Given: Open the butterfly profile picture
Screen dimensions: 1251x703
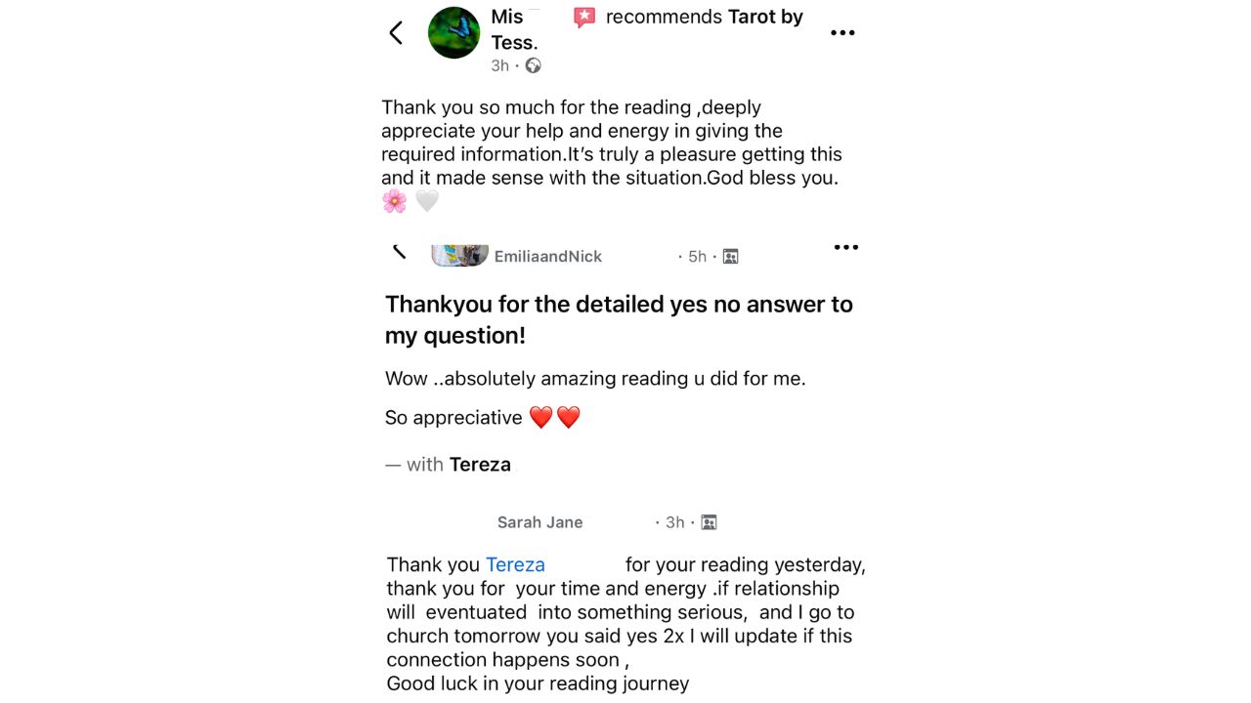Looking at the screenshot, I should tap(454, 33).
